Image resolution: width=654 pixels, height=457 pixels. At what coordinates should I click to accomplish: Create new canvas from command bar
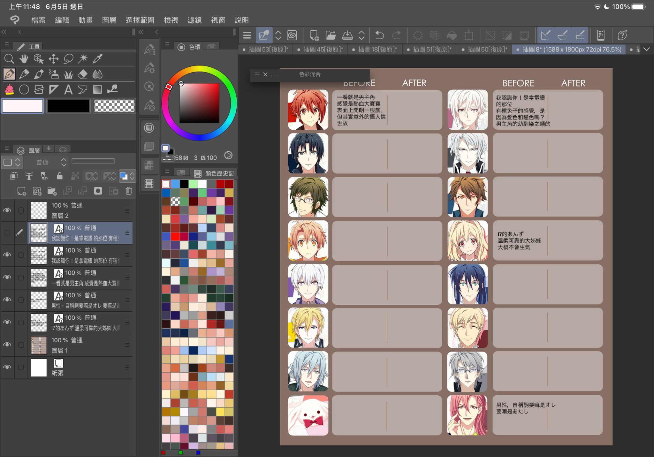(314, 35)
